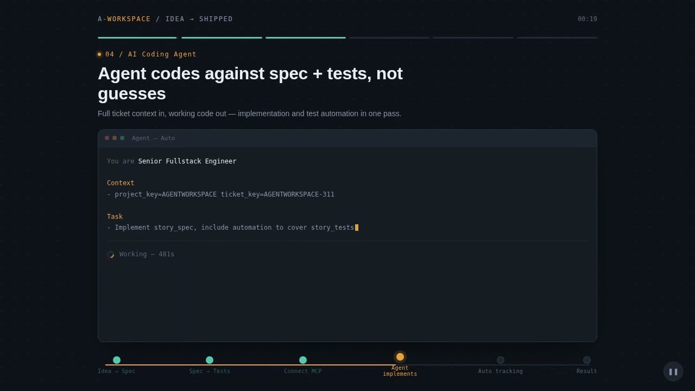Click the 00:19 timer
This screenshot has height=391, width=695.
(587, 19)
